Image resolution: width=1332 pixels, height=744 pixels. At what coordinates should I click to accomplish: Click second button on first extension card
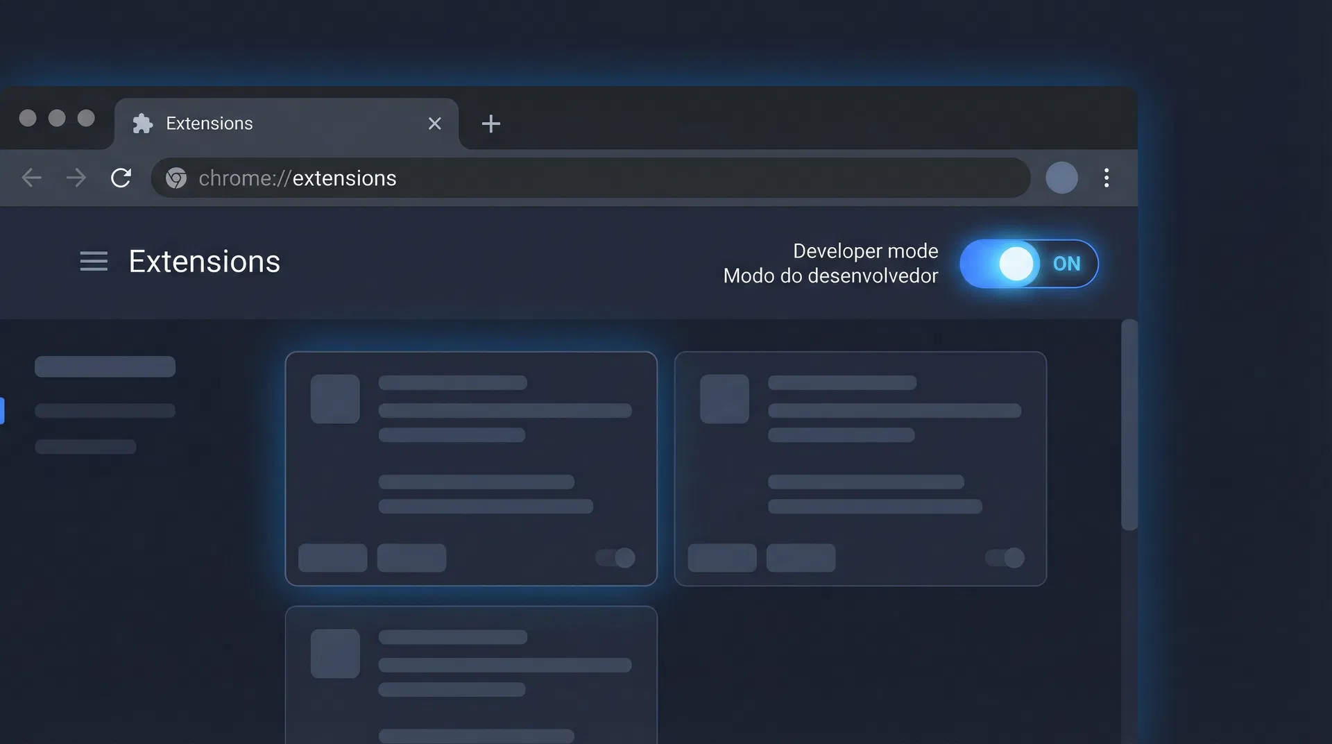click(411, 558)
